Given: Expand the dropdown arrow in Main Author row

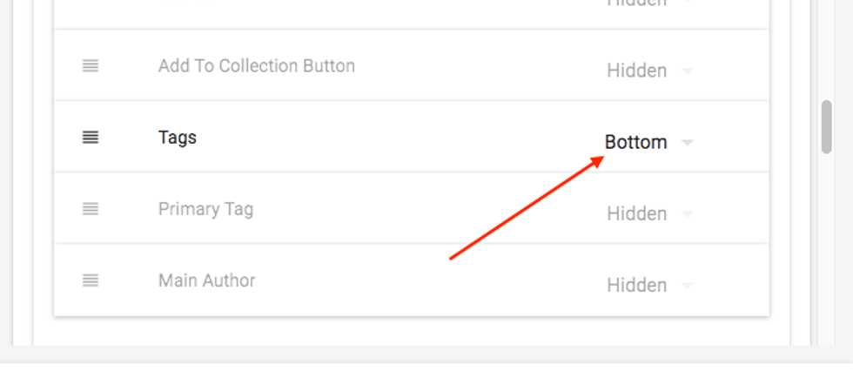Looking at the screenshot, I should pos(688,286).
